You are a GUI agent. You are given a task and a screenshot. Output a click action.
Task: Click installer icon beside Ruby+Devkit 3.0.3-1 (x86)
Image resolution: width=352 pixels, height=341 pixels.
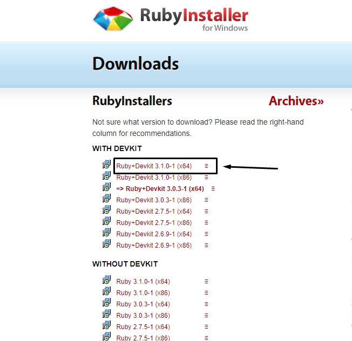click(x=107, y=199)
